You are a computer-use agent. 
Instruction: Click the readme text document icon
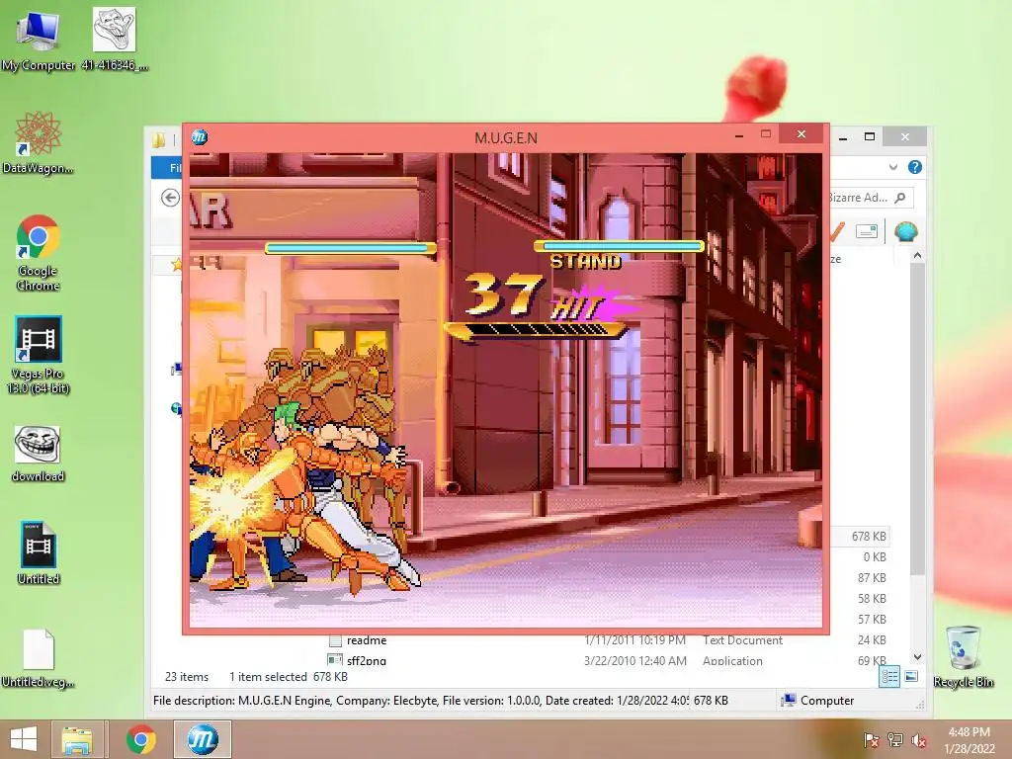coord(335,640)
